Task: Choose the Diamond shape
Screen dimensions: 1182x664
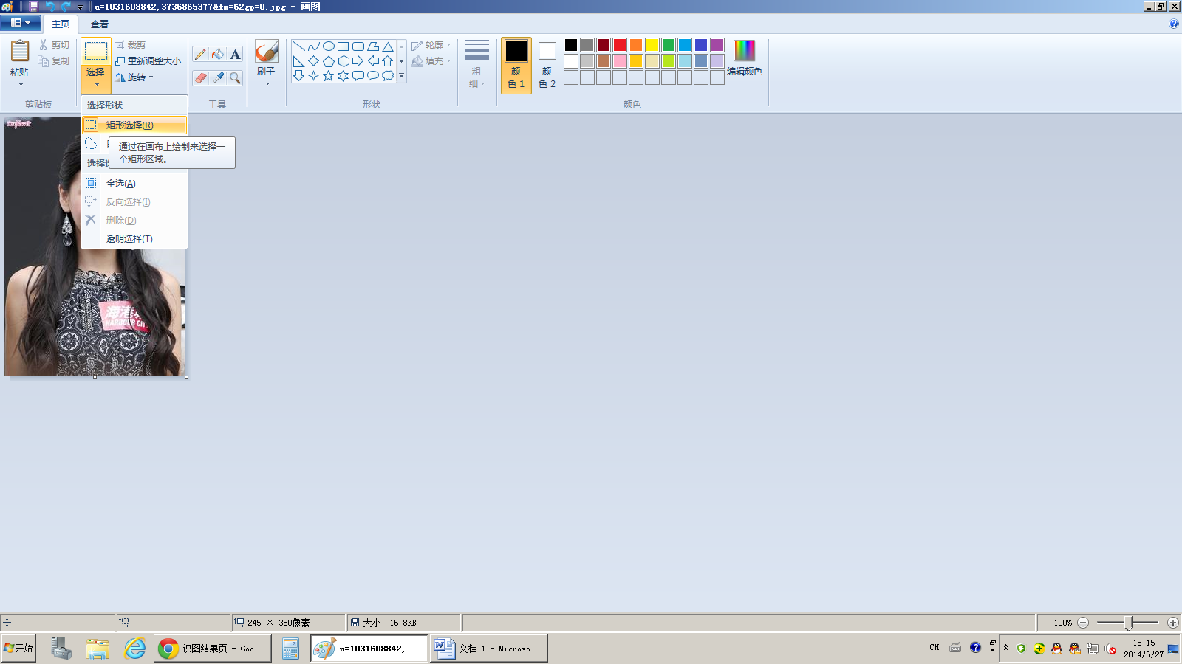Action: (314, 61)
